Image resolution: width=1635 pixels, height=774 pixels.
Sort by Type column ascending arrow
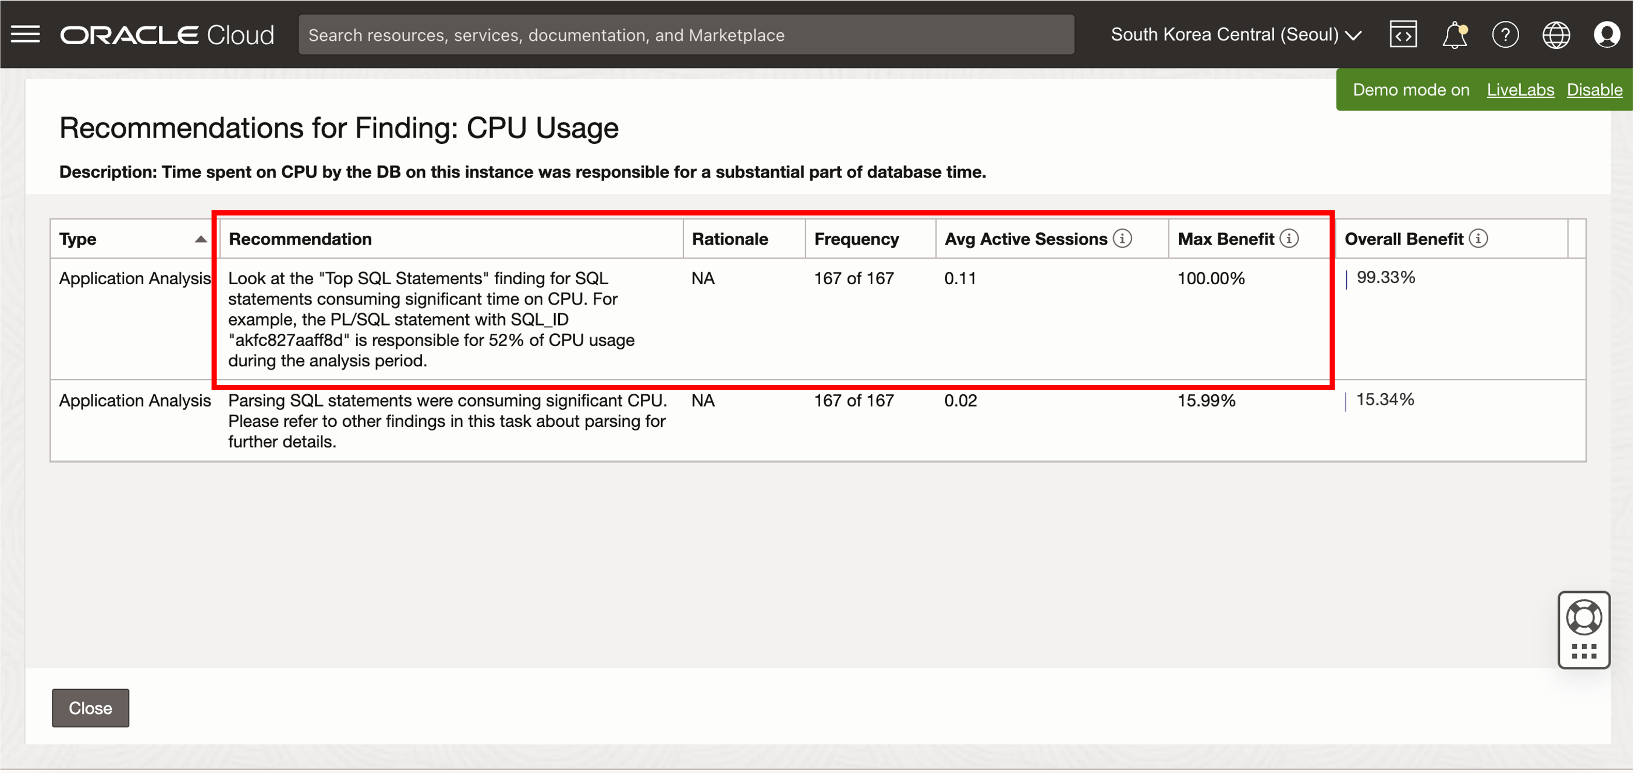point(201,239)
